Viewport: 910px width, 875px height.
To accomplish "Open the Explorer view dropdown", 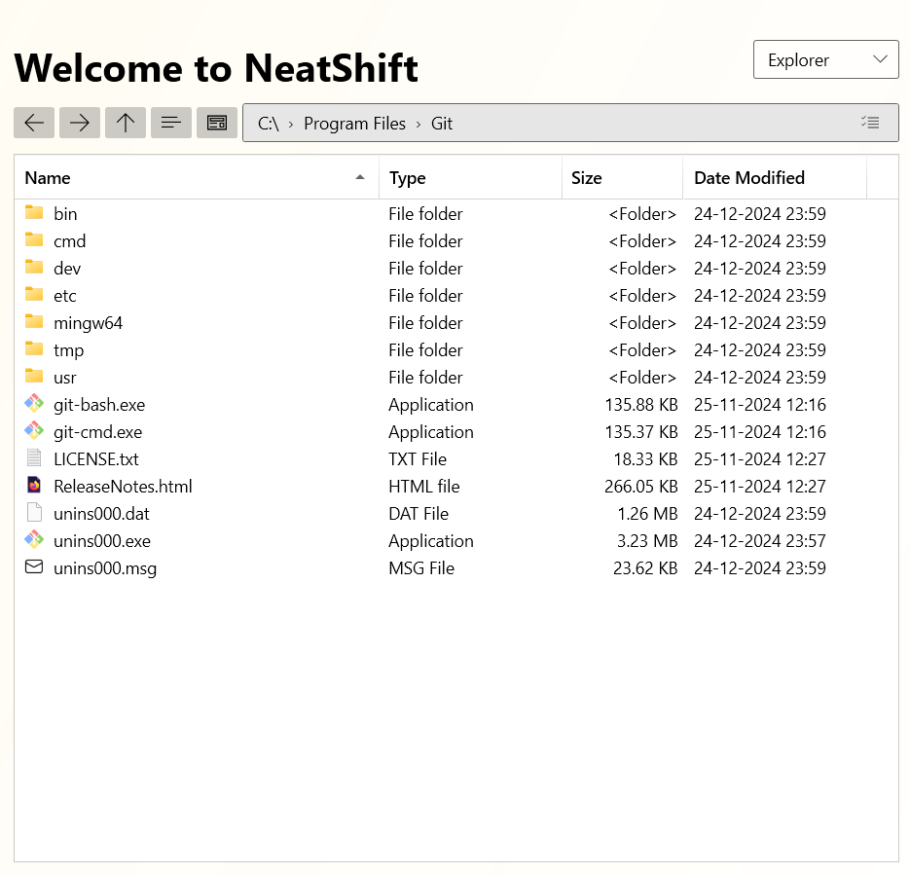I will [x=825, y=59].
